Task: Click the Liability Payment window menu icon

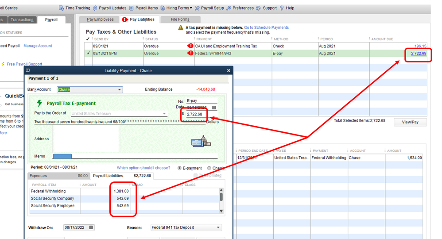Action: pos(27,70)
